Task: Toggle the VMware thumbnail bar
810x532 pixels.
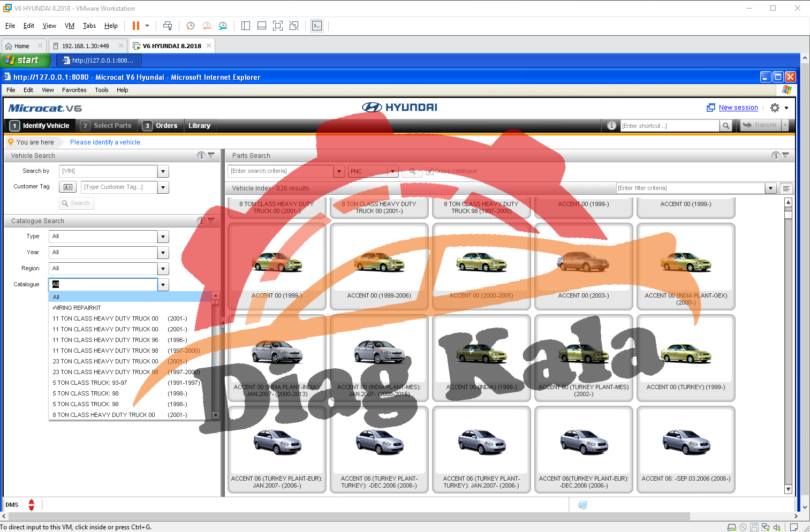Action: pyautogui.click(x=262, y=26)
